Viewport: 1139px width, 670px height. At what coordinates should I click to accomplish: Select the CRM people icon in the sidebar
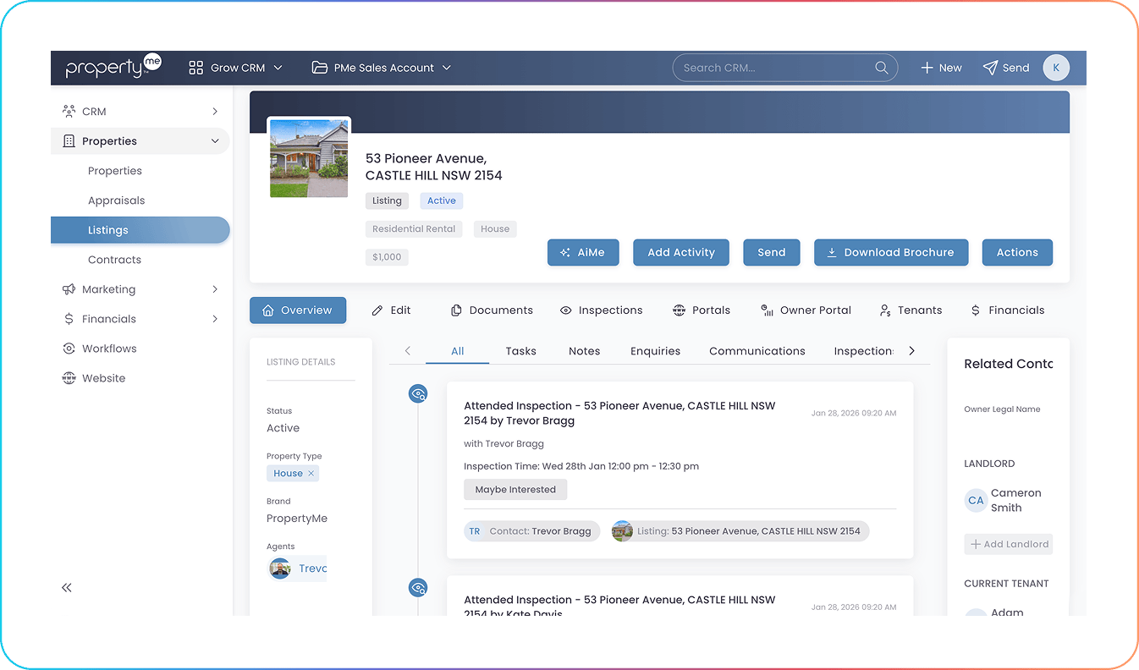(x=69, y=111)
